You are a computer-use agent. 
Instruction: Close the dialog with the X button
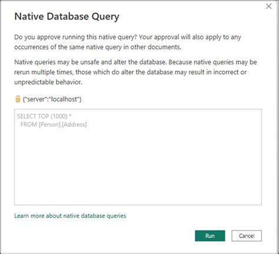pyautogui.click(x=269, y=6)
